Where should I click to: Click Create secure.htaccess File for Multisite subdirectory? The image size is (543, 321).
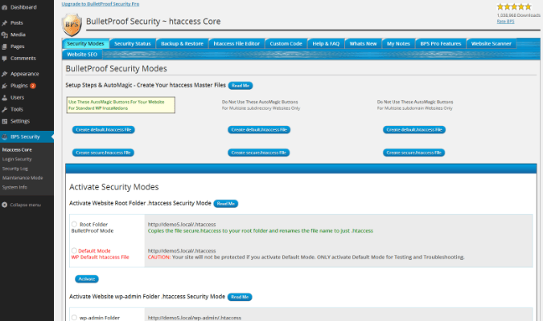pyautogui.click(x=259, y=152)
